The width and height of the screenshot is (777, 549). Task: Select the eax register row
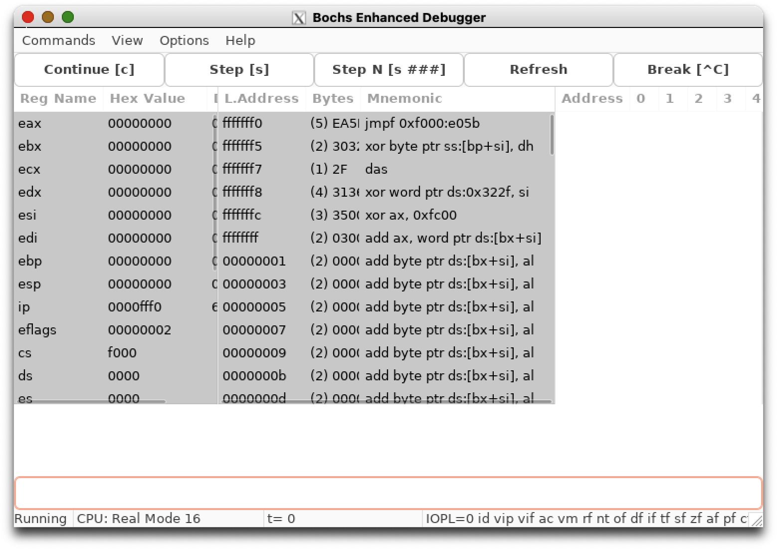tap(115, 123)
